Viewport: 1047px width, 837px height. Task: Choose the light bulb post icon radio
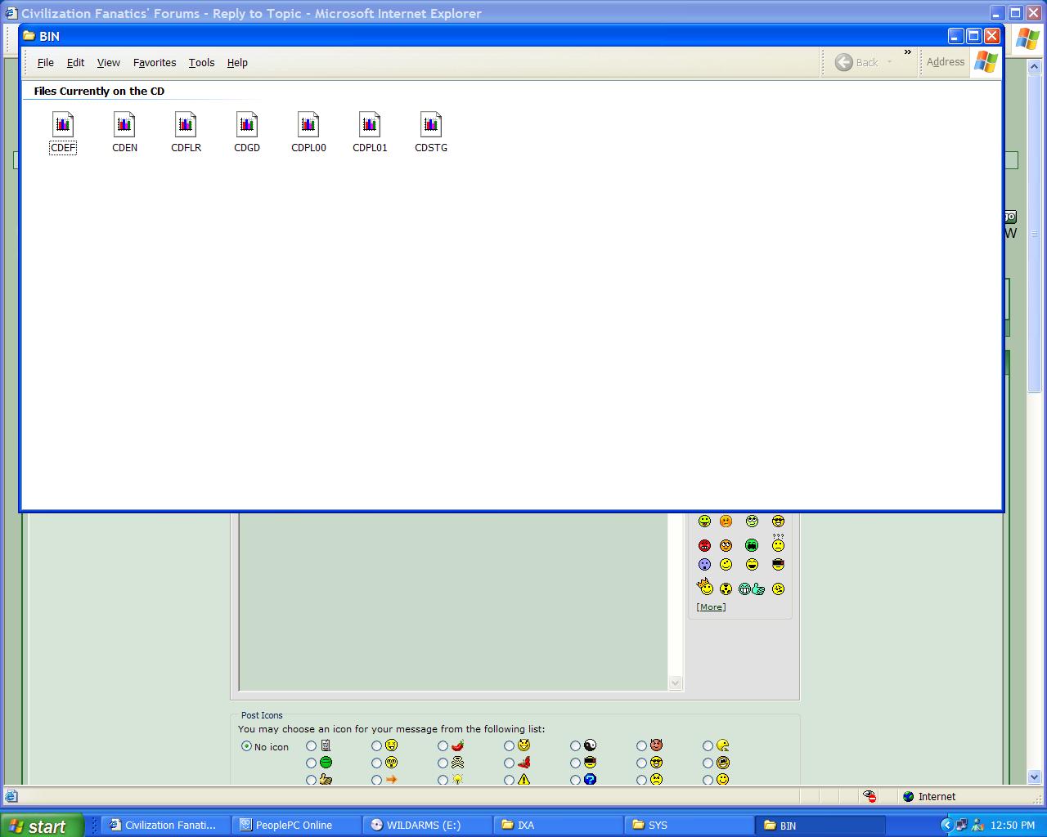(x=443, y=781)
